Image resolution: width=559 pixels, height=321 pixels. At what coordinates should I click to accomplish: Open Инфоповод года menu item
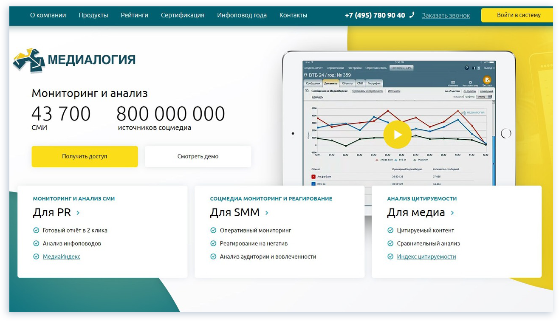pos(242,15)
